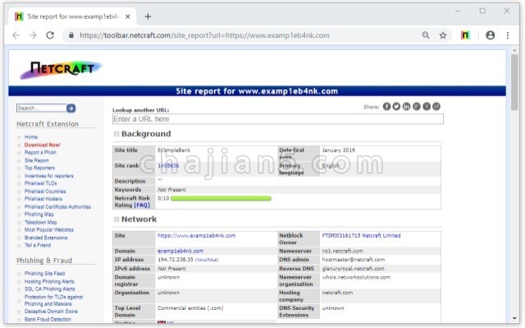Open the Risk Rating FAQ link
This screenshot has width=525, height=328.
click(142, 205)
